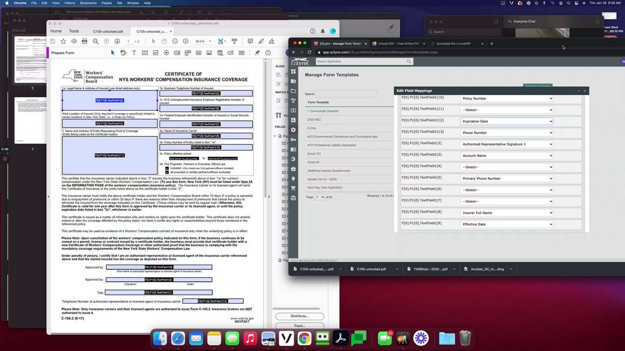This screenshot has width=625, height=351.
Task: Zoom out with the minus circle icon
Action: pos(175,41)
